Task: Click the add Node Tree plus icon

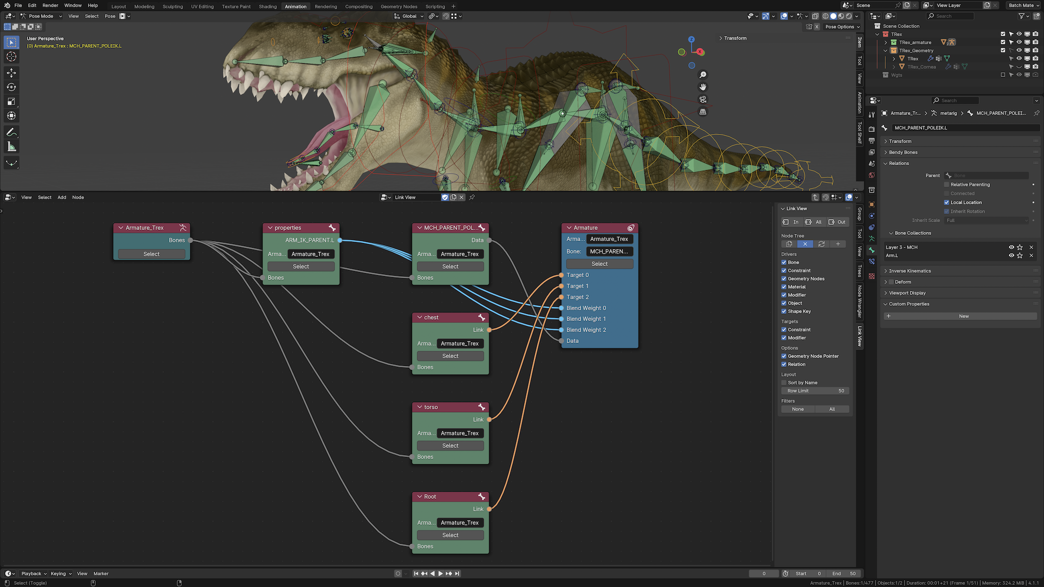Action: pos(838,244)
